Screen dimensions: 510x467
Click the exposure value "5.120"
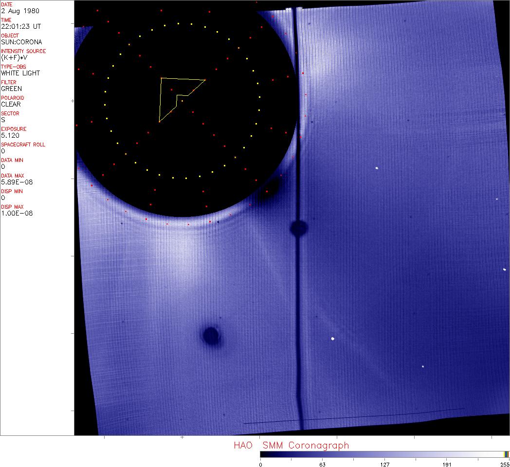[x=10, y=135]
